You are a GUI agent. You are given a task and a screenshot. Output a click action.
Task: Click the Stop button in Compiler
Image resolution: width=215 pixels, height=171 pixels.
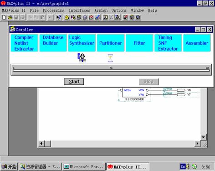tap(148, 82)
